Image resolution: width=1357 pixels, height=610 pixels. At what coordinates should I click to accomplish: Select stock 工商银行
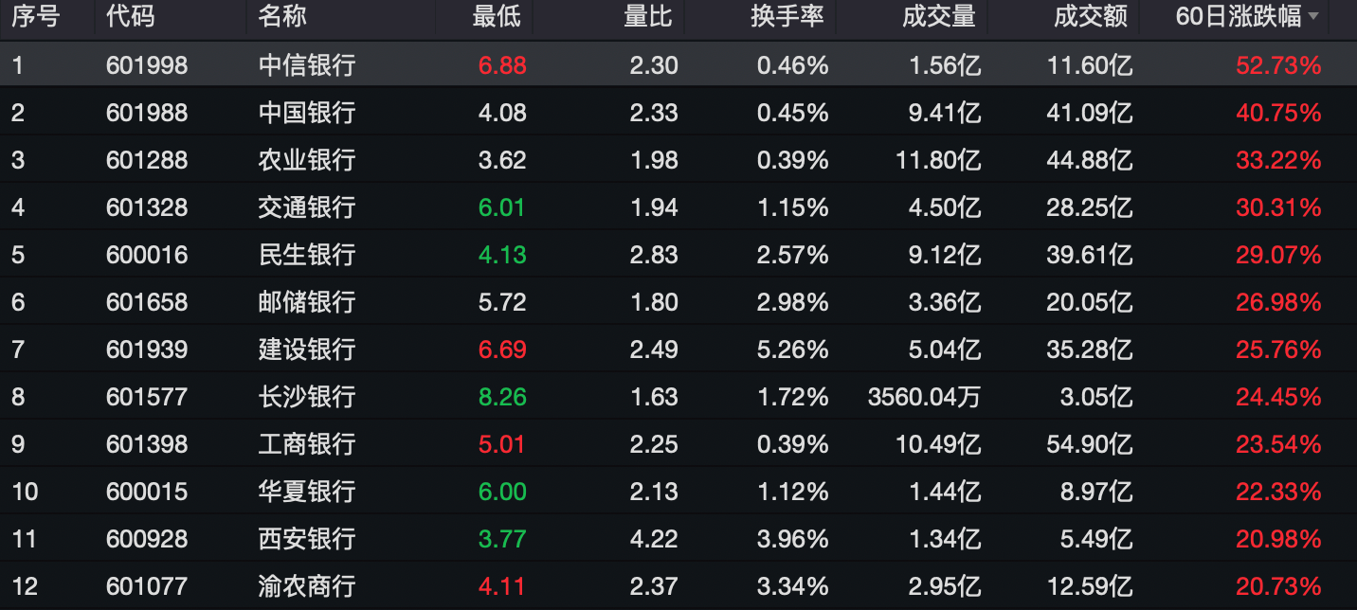pos(307,443)
